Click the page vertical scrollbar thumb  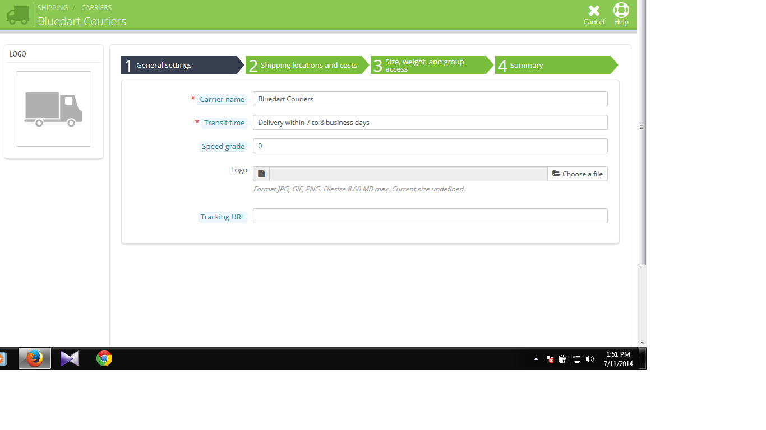pos(642,133)
